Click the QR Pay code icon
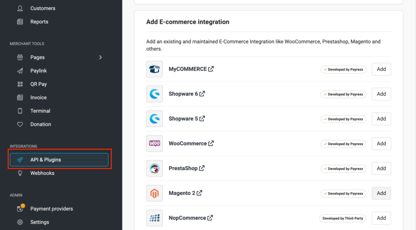This screenshot has width=416, height=230. pos(20,84)
